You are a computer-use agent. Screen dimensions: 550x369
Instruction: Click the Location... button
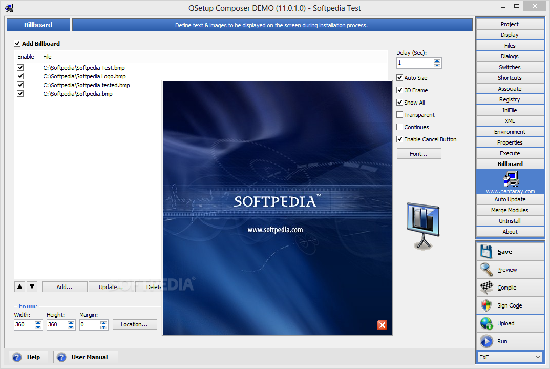[x=134, y=324]
